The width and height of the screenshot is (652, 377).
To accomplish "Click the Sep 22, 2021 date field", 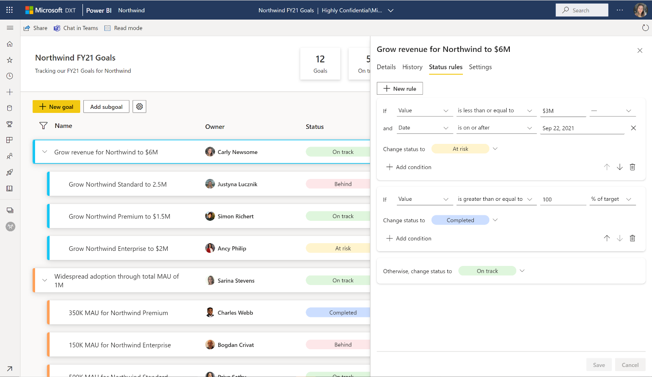I will pyautogui.click(x=582, y=128).
